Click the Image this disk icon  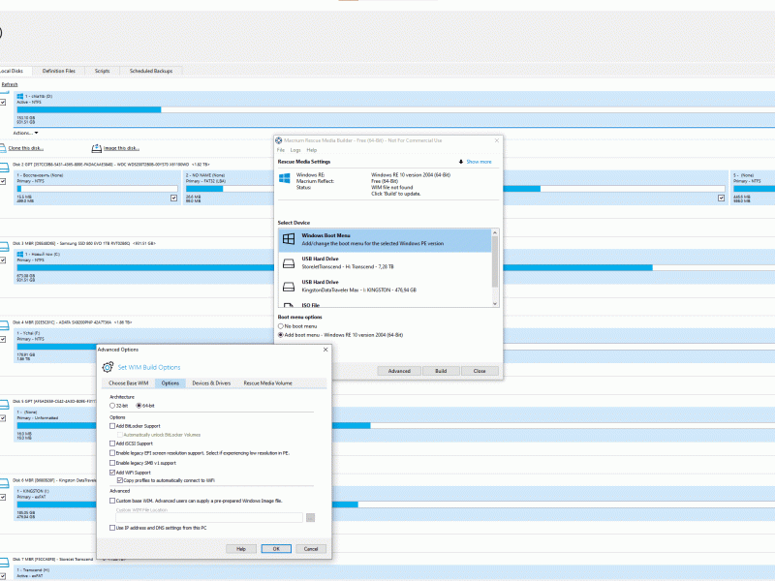(96, 148)
